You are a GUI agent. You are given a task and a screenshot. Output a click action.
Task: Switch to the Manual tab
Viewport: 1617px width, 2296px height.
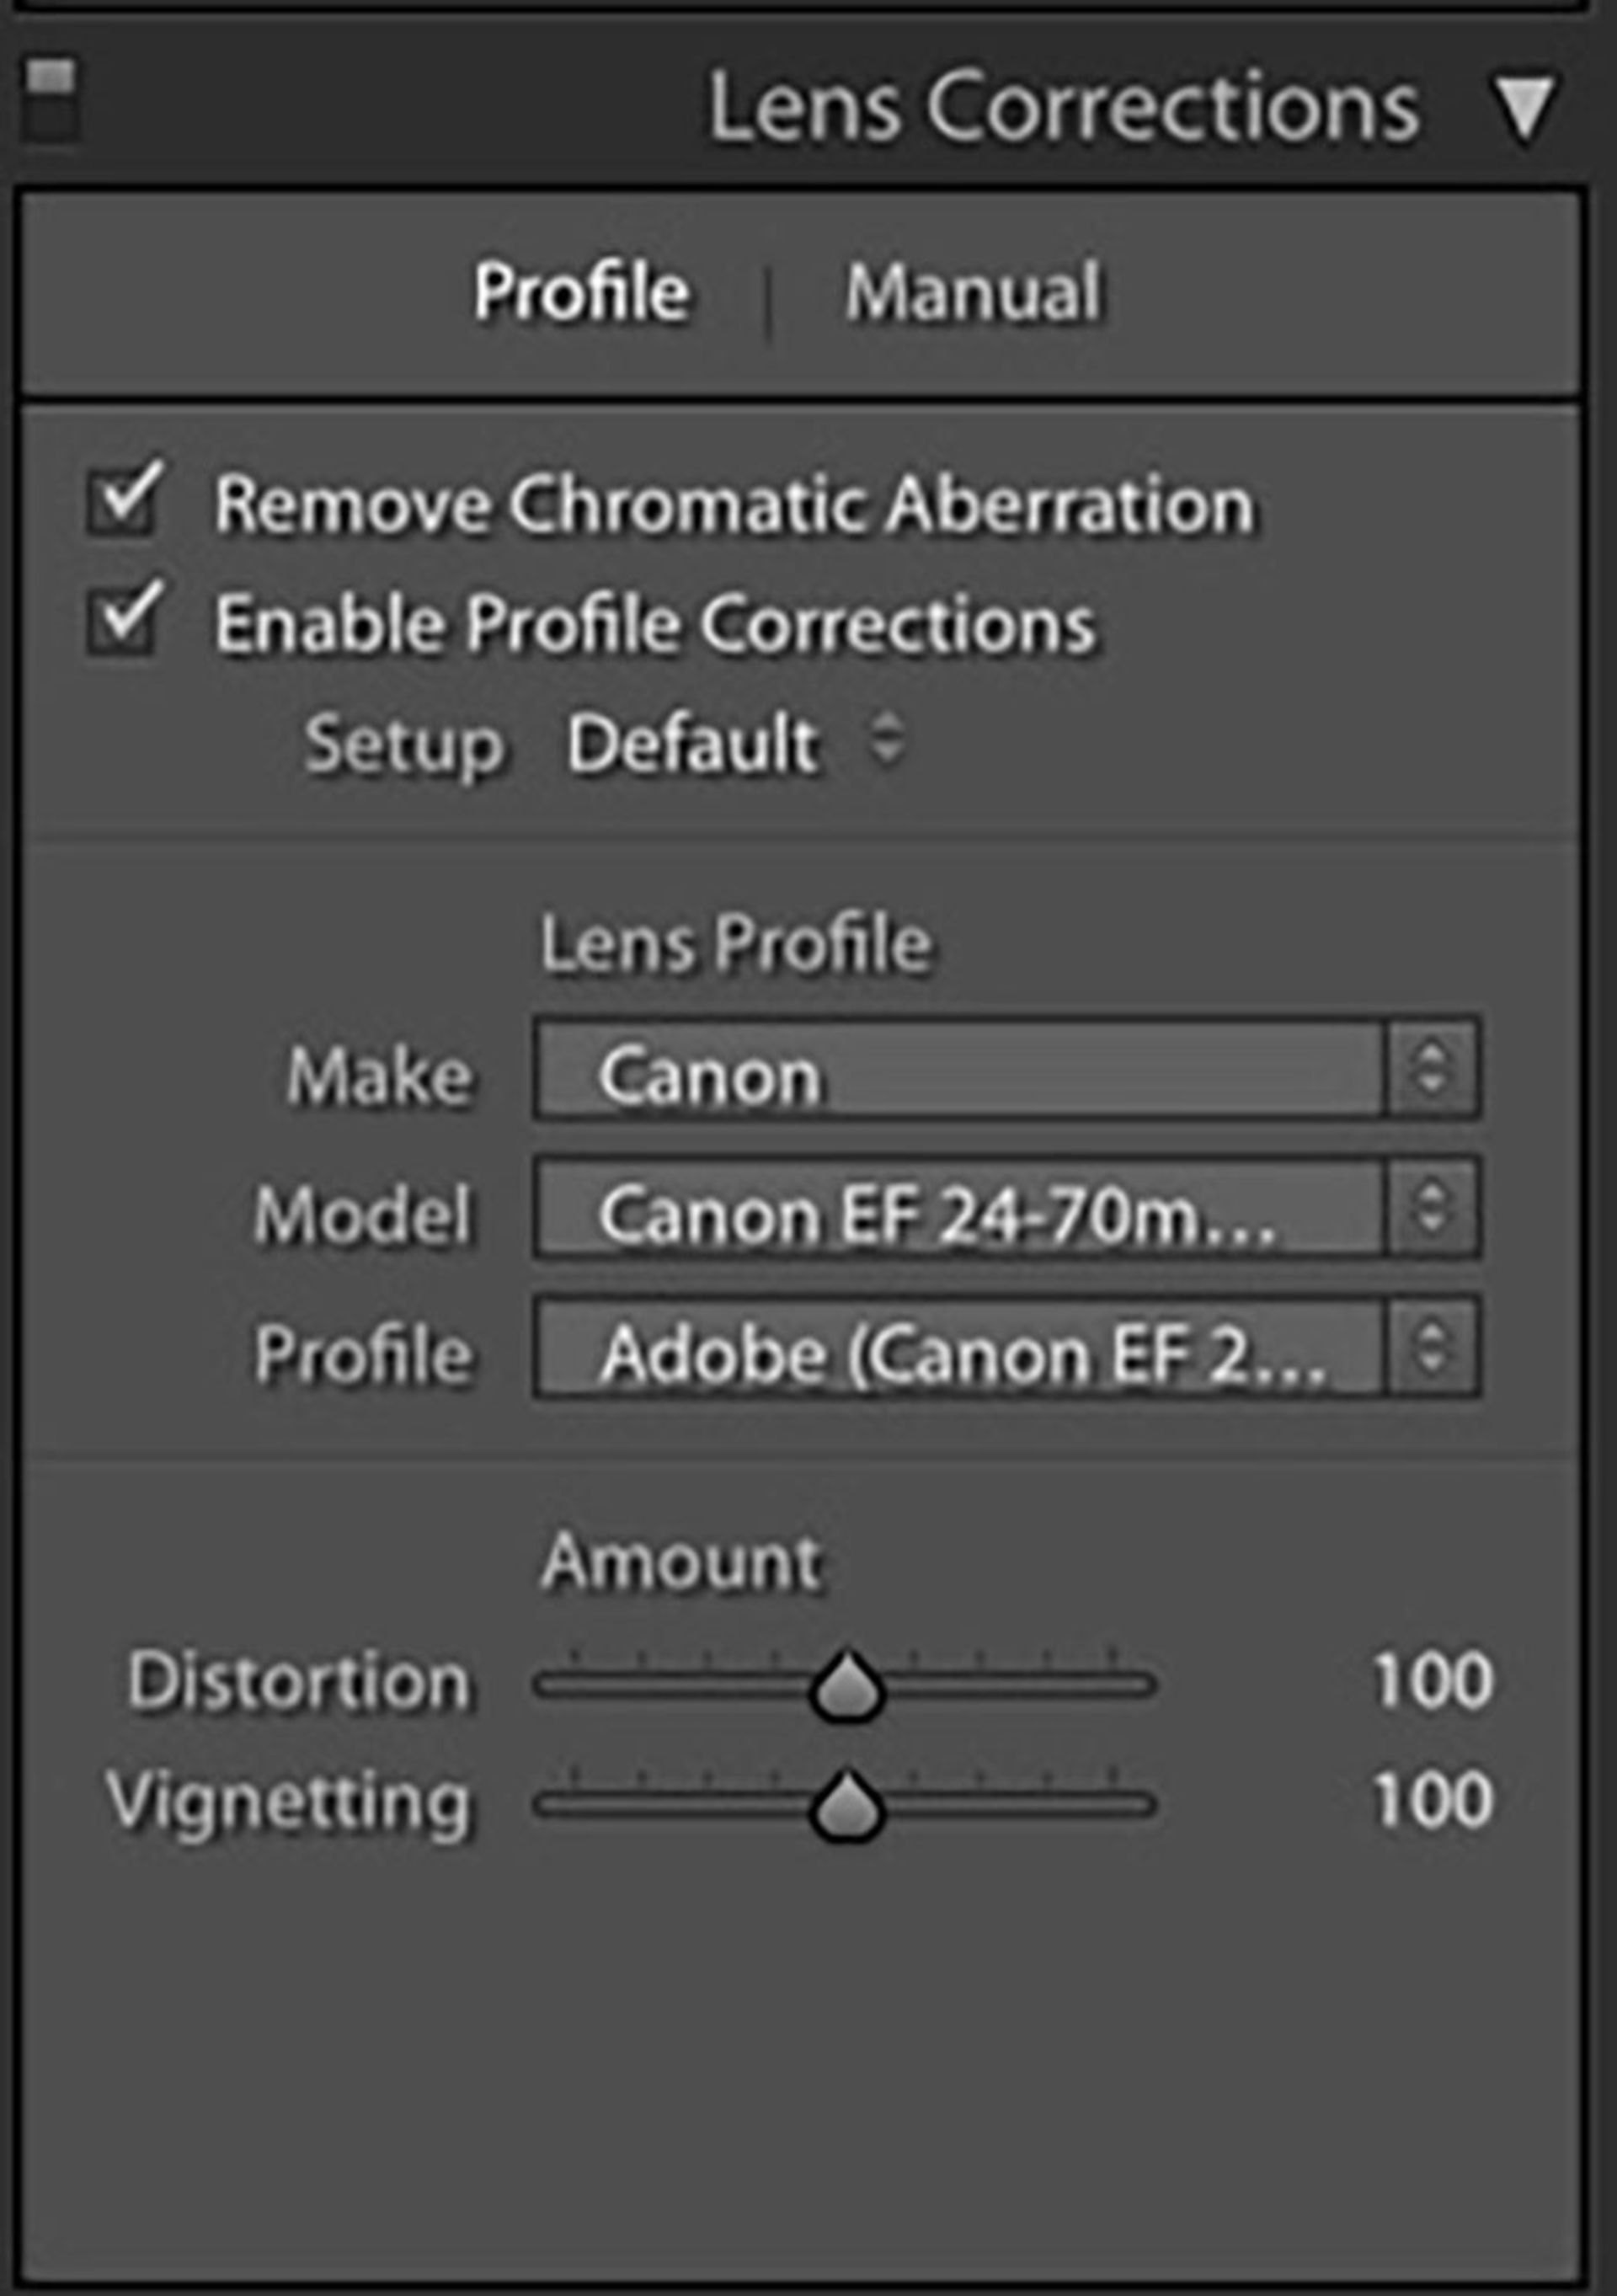[x=973, y=292]
